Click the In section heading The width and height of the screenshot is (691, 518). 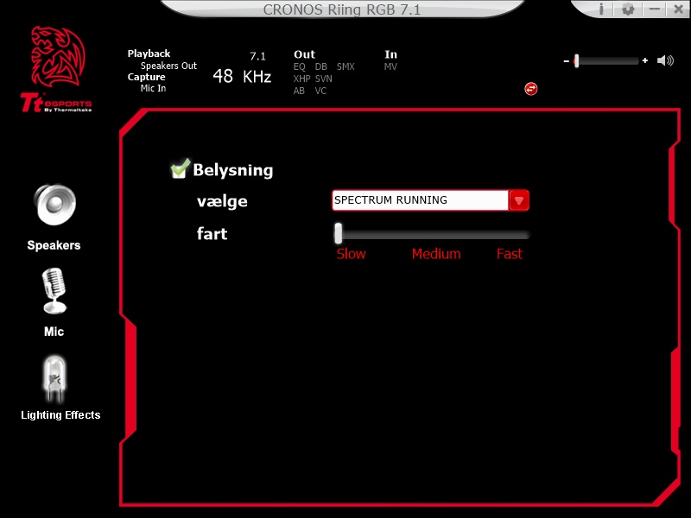(x=391, y=54)
